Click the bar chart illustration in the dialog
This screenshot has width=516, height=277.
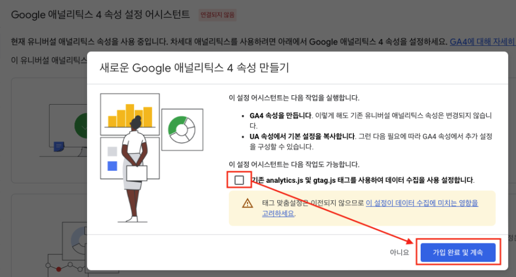[130, 115]
